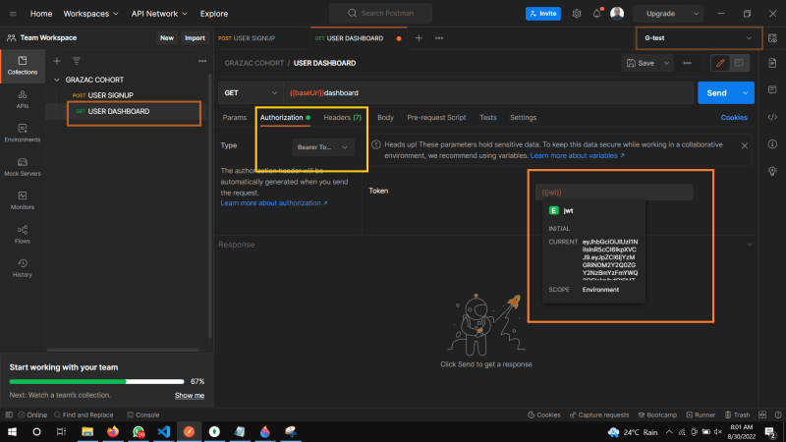Open Learn more about variables link
786x442 pixels.
[578, 156]
